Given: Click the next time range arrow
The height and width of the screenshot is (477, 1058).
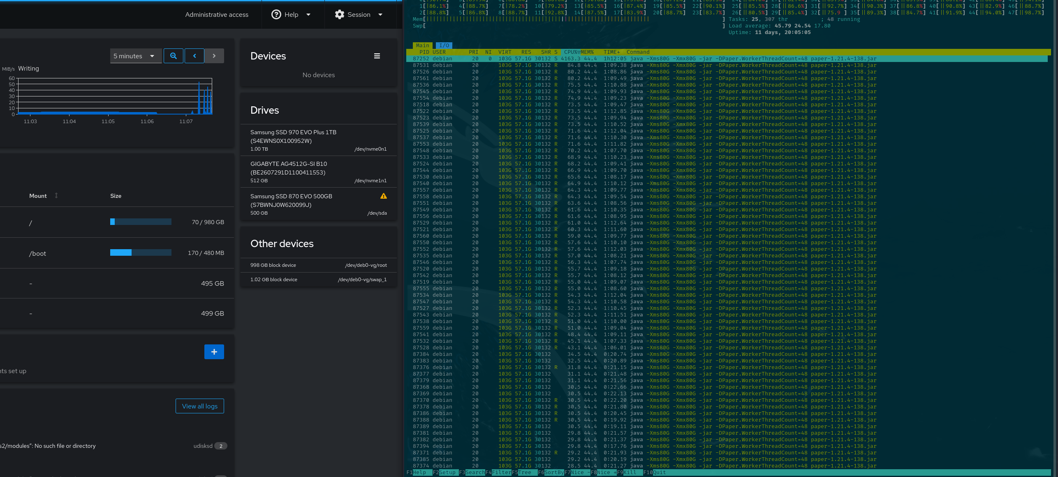Looking at the screenshot, I should point(214,56).
